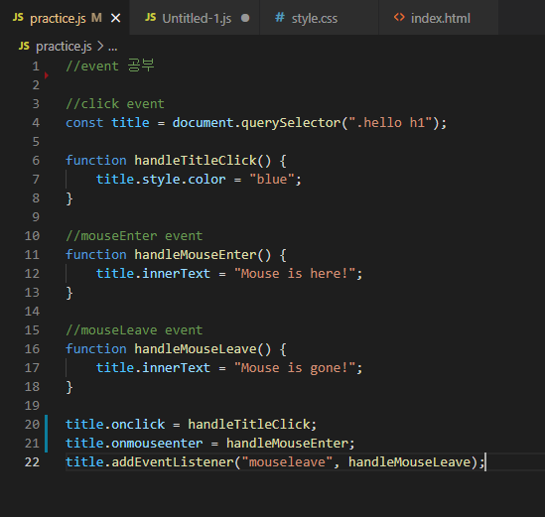
Task: Click 'title.style.color' on line 7
Action: pyautogui.click(x=161, y=180)
